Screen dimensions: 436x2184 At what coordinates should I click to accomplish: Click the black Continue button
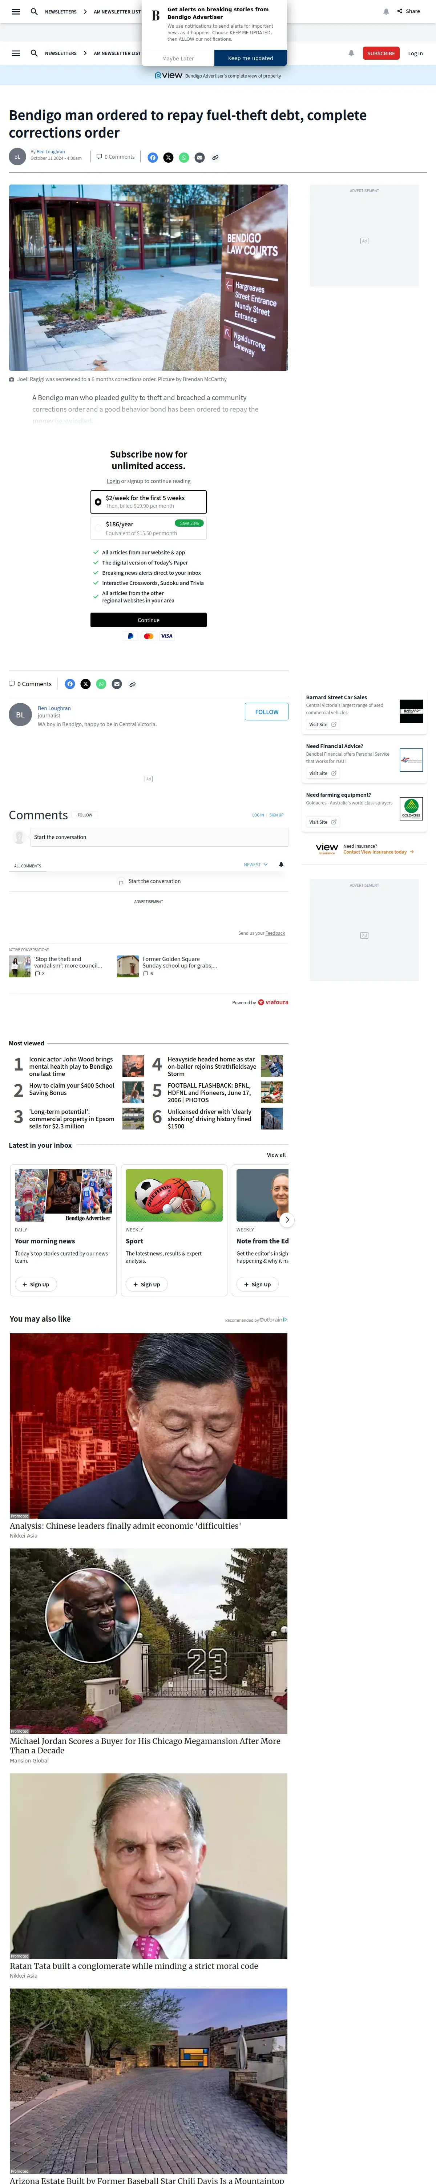click(149, 621)
